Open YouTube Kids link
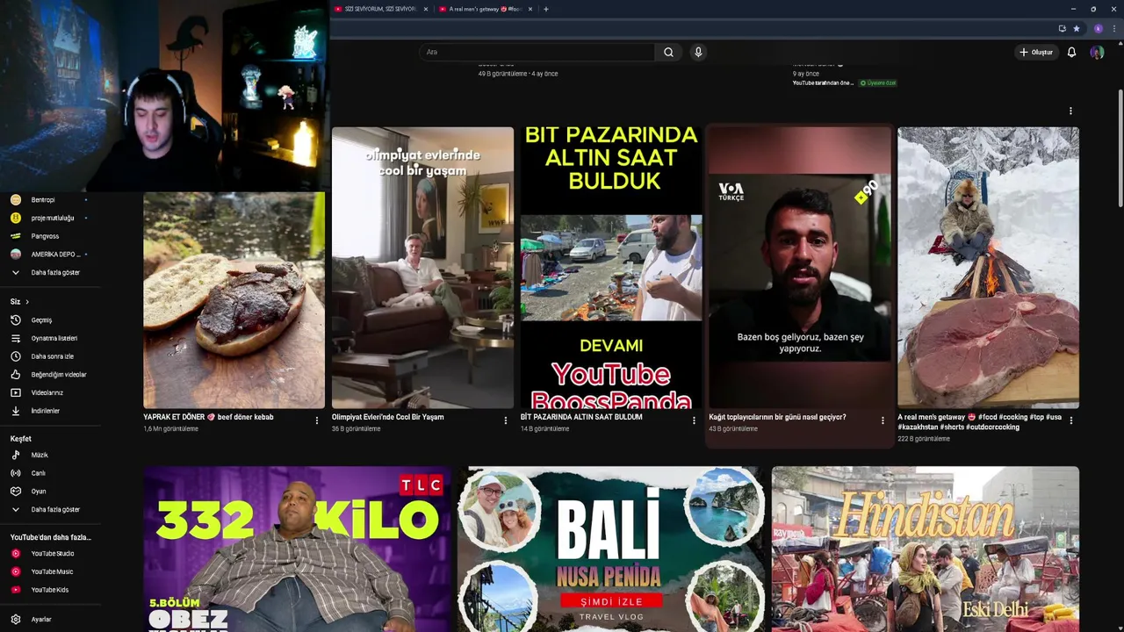1124x632 pixels. tap(51, 590)
